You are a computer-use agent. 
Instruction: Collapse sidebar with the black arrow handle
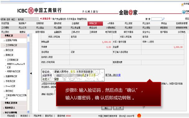(31, 73)
